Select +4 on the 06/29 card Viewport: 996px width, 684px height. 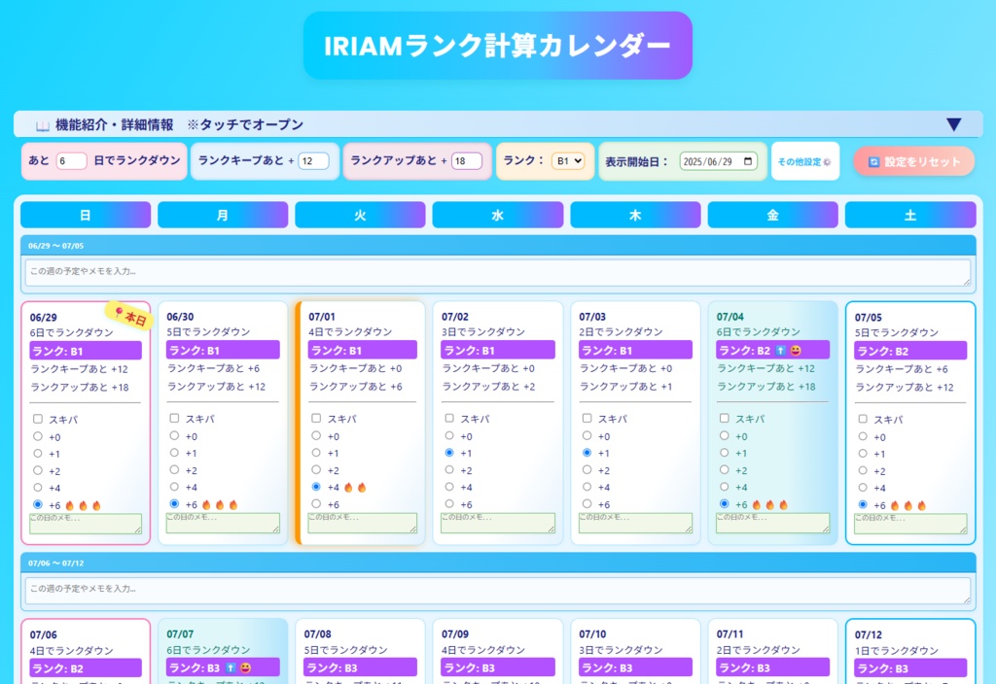pos(38,488)
